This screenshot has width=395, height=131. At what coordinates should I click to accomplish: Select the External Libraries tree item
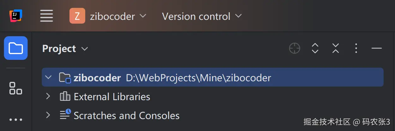112,96
